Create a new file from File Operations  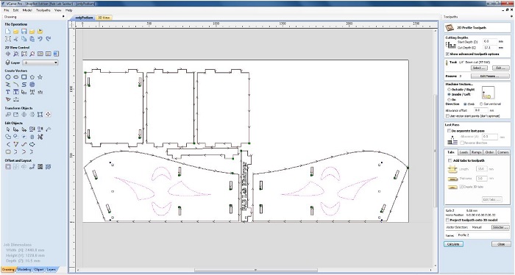(x=8, y=32)
